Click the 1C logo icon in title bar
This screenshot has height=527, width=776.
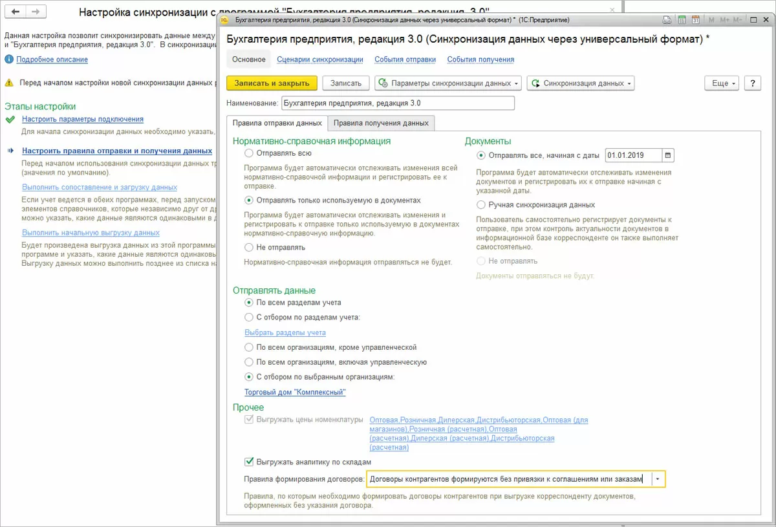(x=226, y=20)
